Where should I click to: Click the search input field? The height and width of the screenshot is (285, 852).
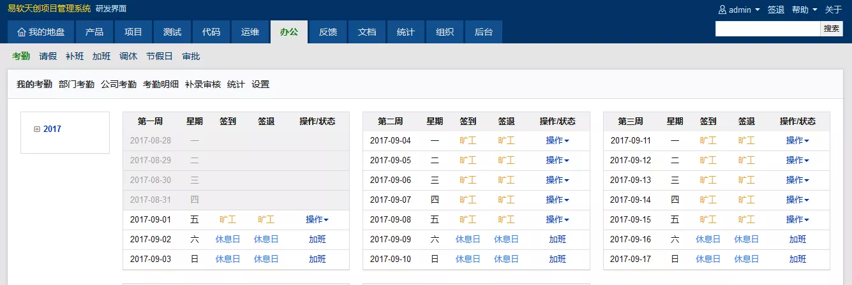(767, 29)
